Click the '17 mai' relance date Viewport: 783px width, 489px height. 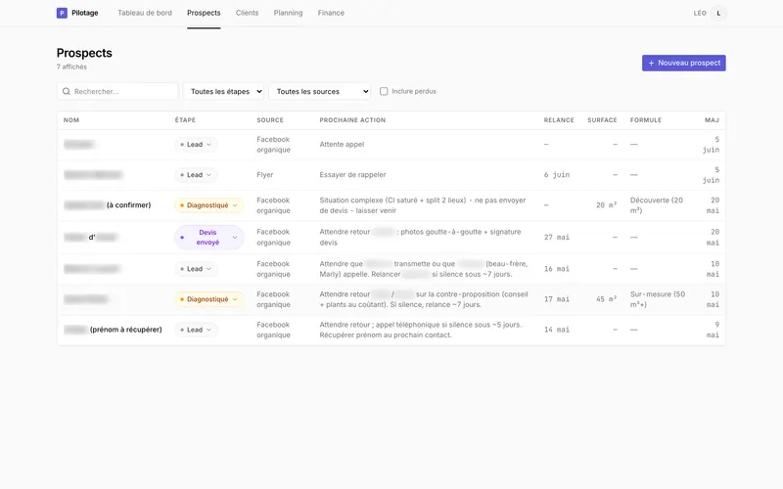point(557,299)
